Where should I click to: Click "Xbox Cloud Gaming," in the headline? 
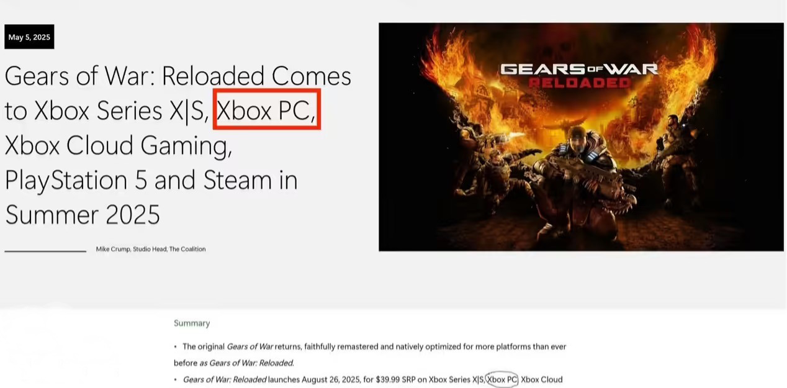(x=119, y=145)
